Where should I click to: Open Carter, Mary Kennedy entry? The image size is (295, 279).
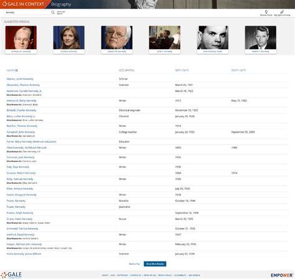point(31,141)
